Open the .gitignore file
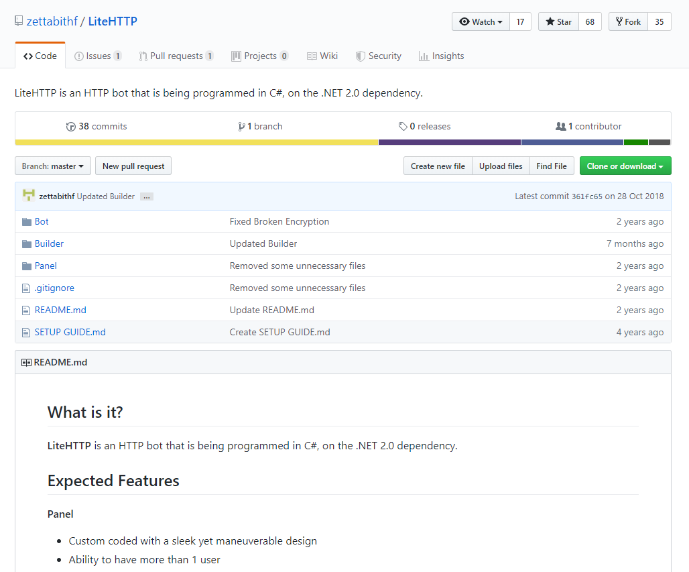Screen dimensions: 689x572 coord(54,288)
